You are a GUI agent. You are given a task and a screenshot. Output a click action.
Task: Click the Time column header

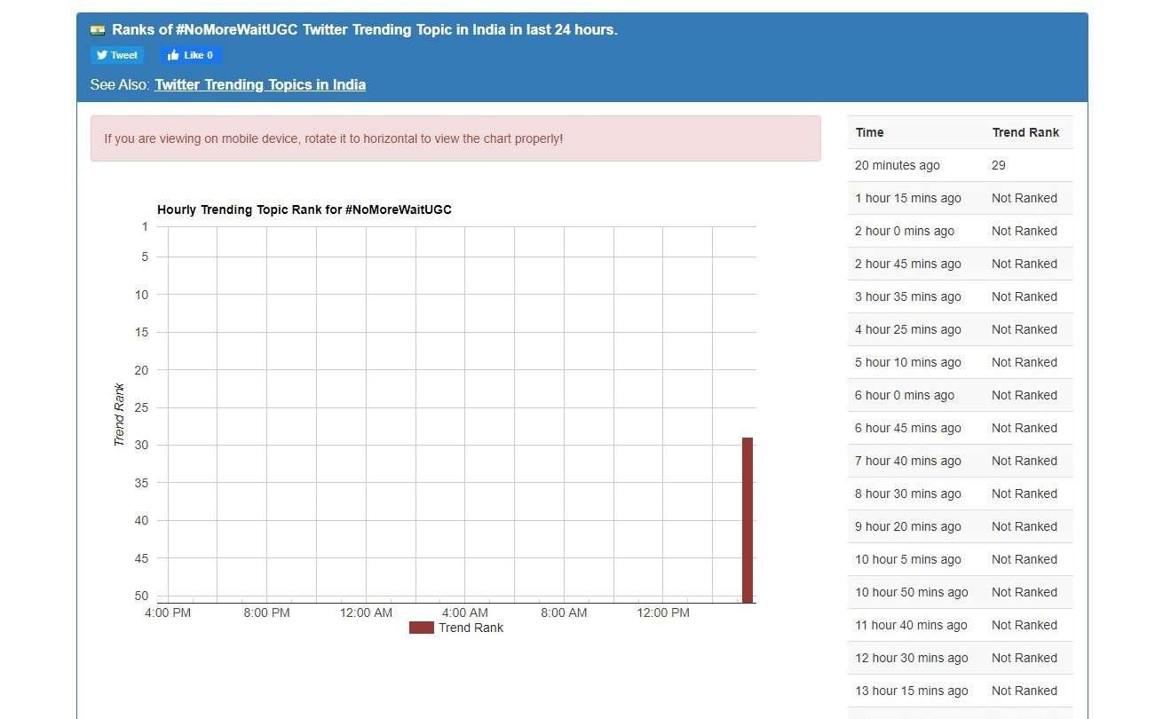coord(869,132)
